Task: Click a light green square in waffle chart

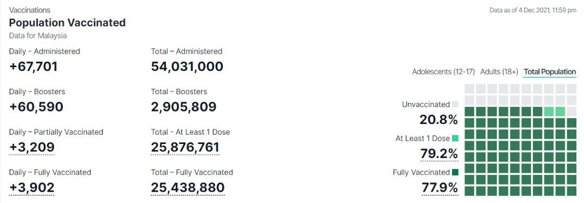Action: (549, 112)
